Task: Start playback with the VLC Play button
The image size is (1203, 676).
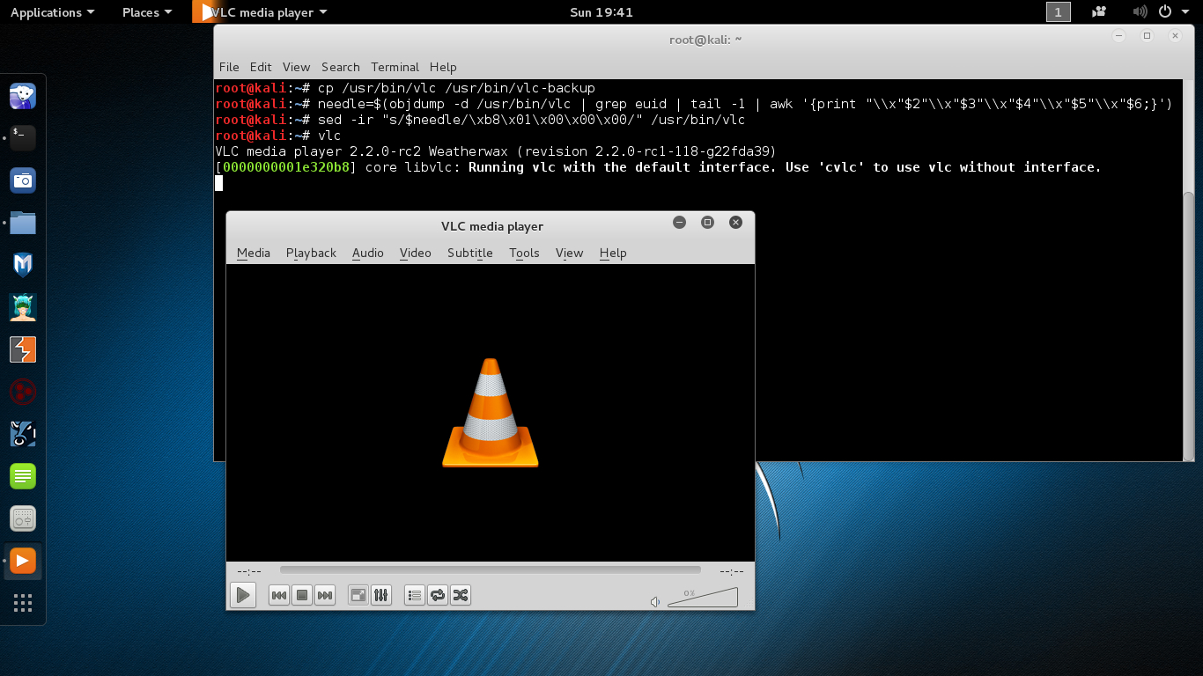Action: coord(243,595)
